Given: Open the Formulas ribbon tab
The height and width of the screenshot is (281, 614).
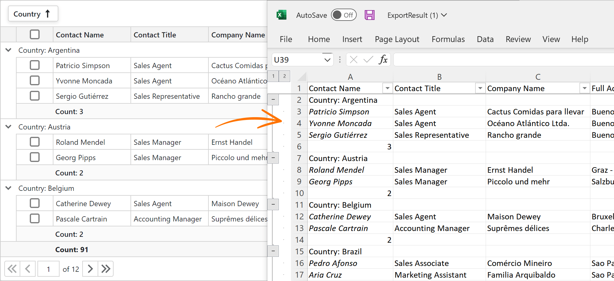Looking at the screenshot, I should click(x=448, y=39).
